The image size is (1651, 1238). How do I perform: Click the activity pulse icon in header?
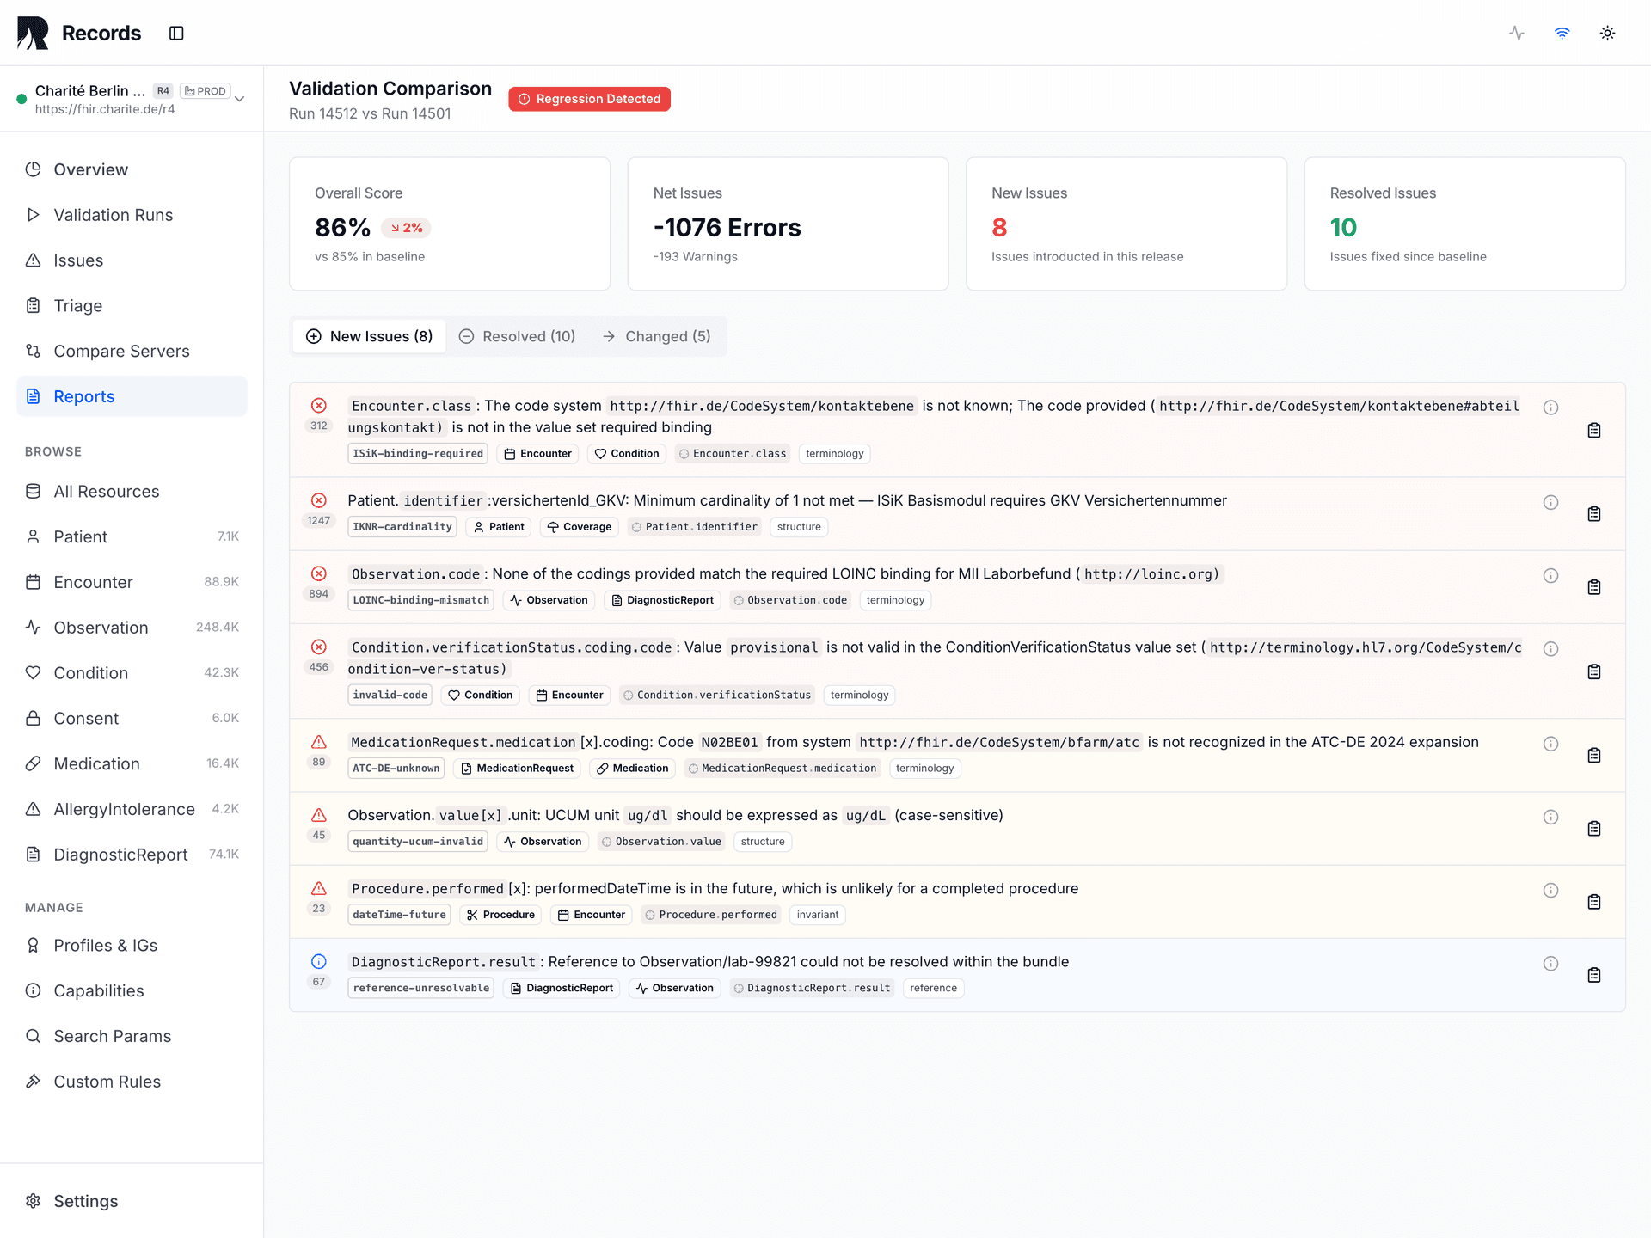1517,33
